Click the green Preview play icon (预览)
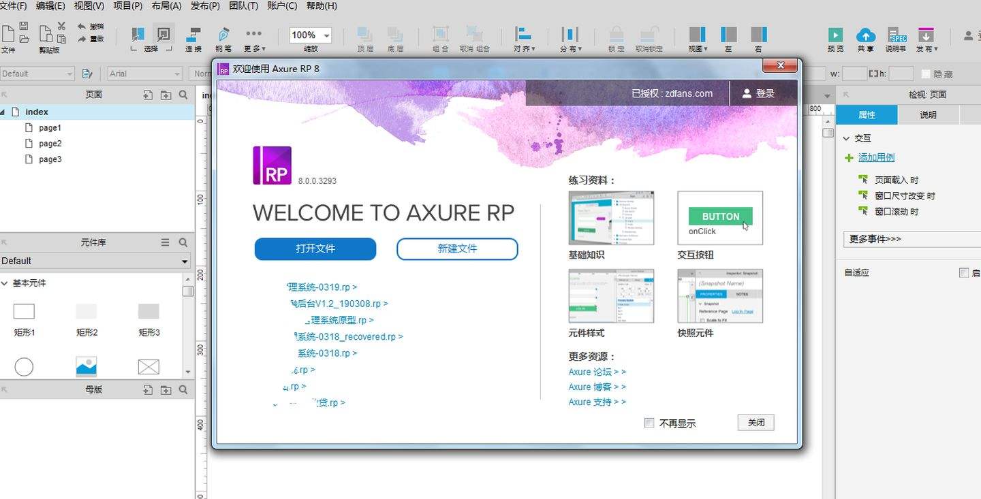The height and width of the screenshot is (499, 981). tap(835, 34)
